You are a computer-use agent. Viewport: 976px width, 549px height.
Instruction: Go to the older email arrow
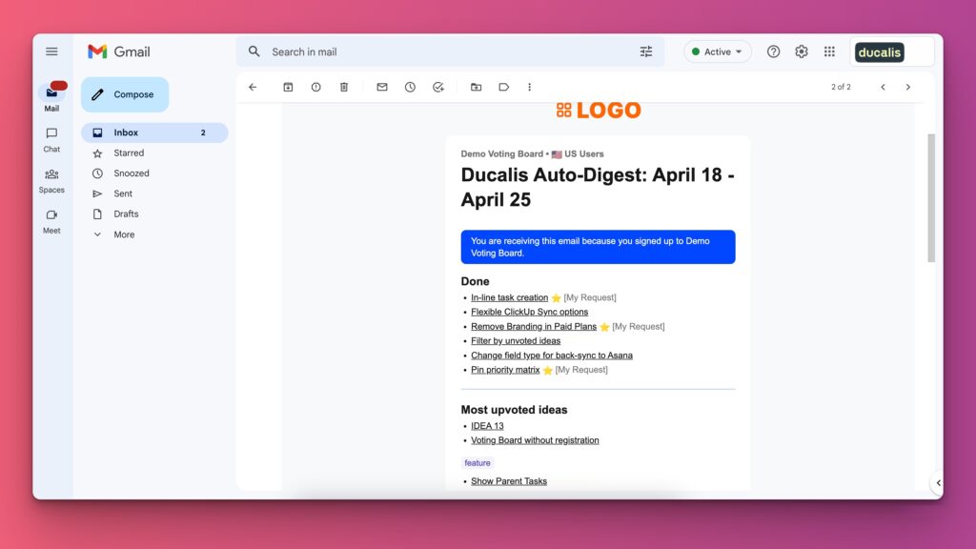point(908,87)
